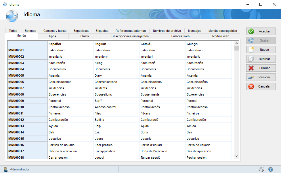The width and height of the screenshot is (281, 173).
Task: Select the Català column header
Action: coord(163,44)
